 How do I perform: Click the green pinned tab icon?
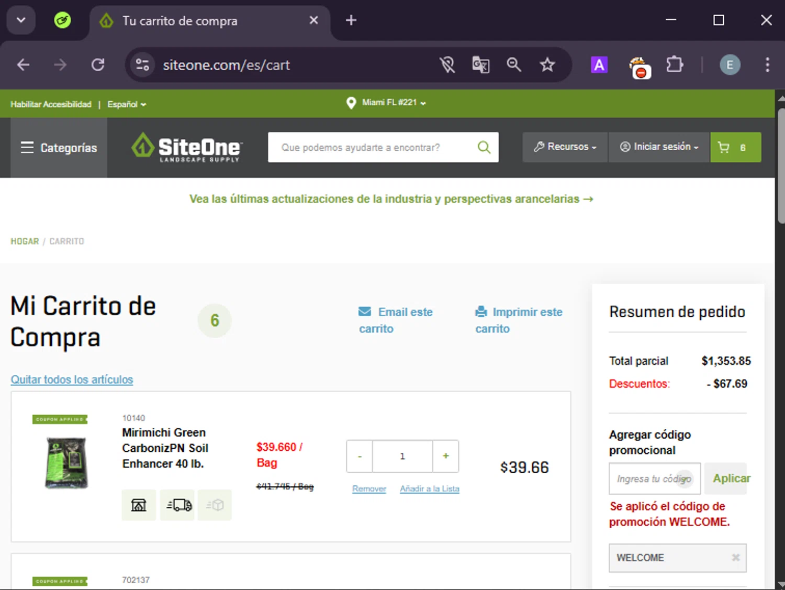(x=62, y=20)
